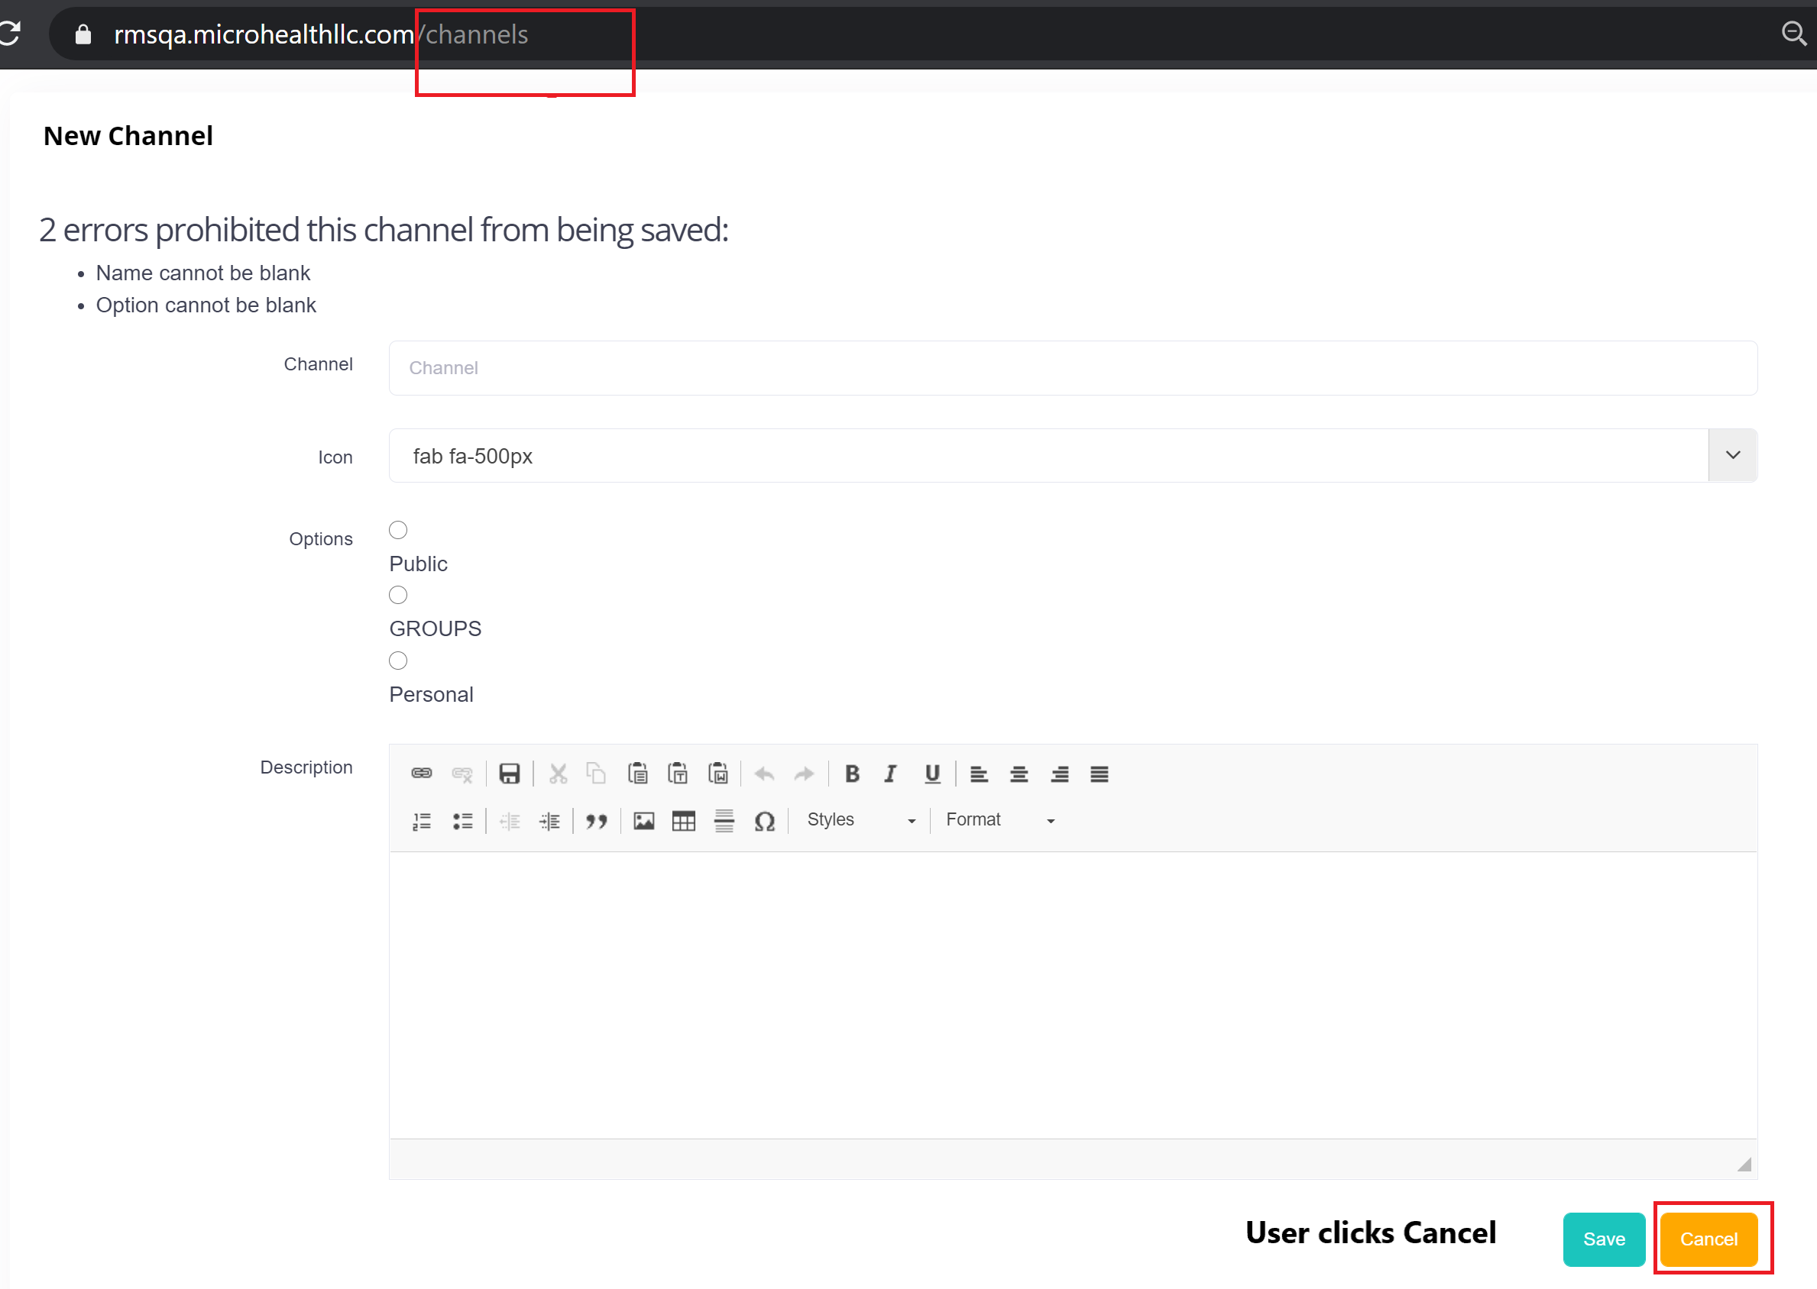Select the Personal option
Image resolution: width=1817 pixels, height=1289 pixels.
(x=397, y=660)
